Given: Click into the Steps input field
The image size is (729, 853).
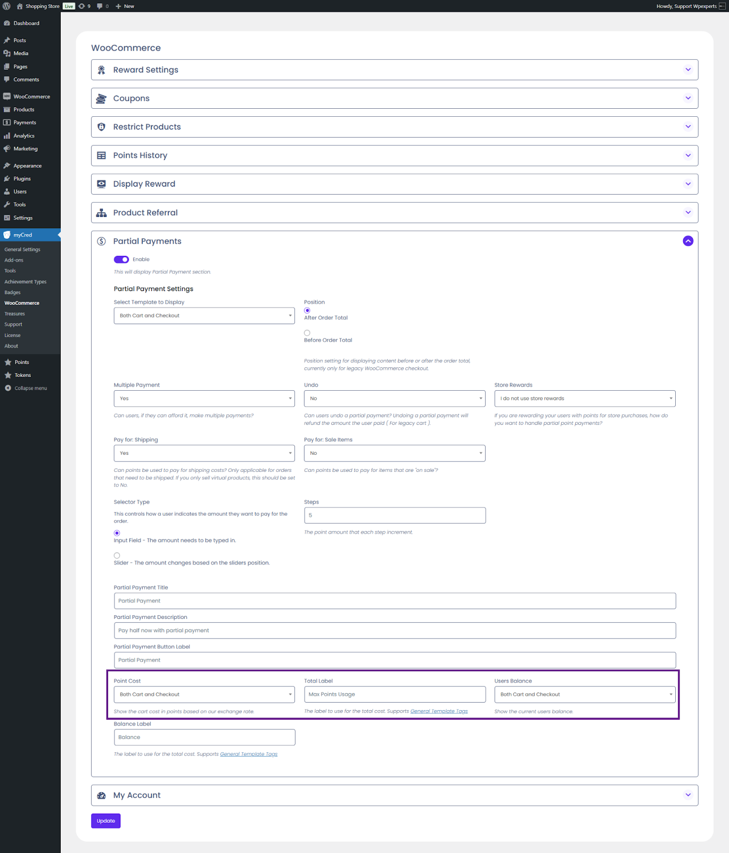Looking at the screenshot, I should pos(394,516).
